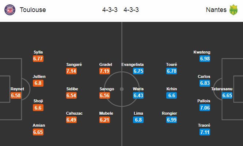This screenshot has width=243, height=146.
Task: Click the Nantes club crest icon
Action: 233,10
